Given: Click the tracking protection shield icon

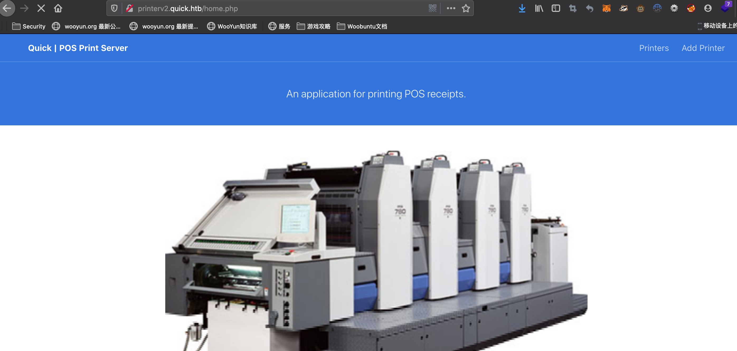Looking at the screenshot, I should coord(114,8).
